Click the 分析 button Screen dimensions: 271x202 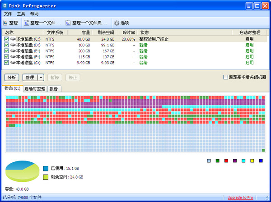[11, 78]
